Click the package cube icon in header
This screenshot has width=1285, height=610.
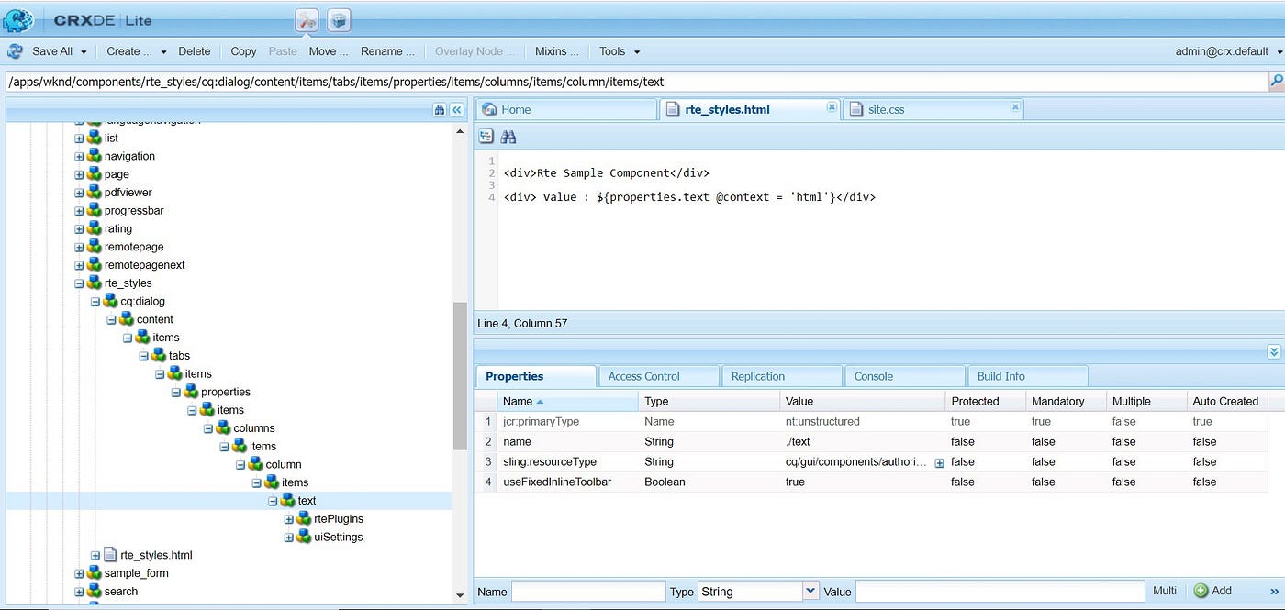pos(339,19)
